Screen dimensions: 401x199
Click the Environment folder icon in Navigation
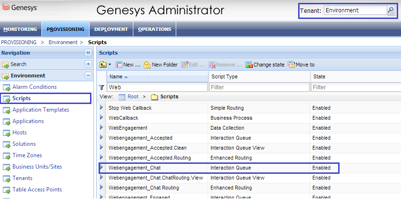coord(5,76)
